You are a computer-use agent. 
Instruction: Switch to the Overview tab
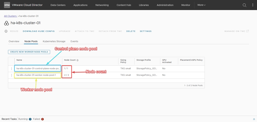14,41
